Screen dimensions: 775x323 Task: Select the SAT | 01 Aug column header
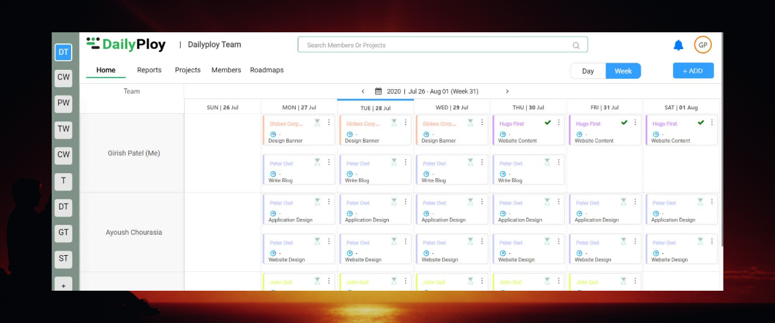click(x=681, y=108)
